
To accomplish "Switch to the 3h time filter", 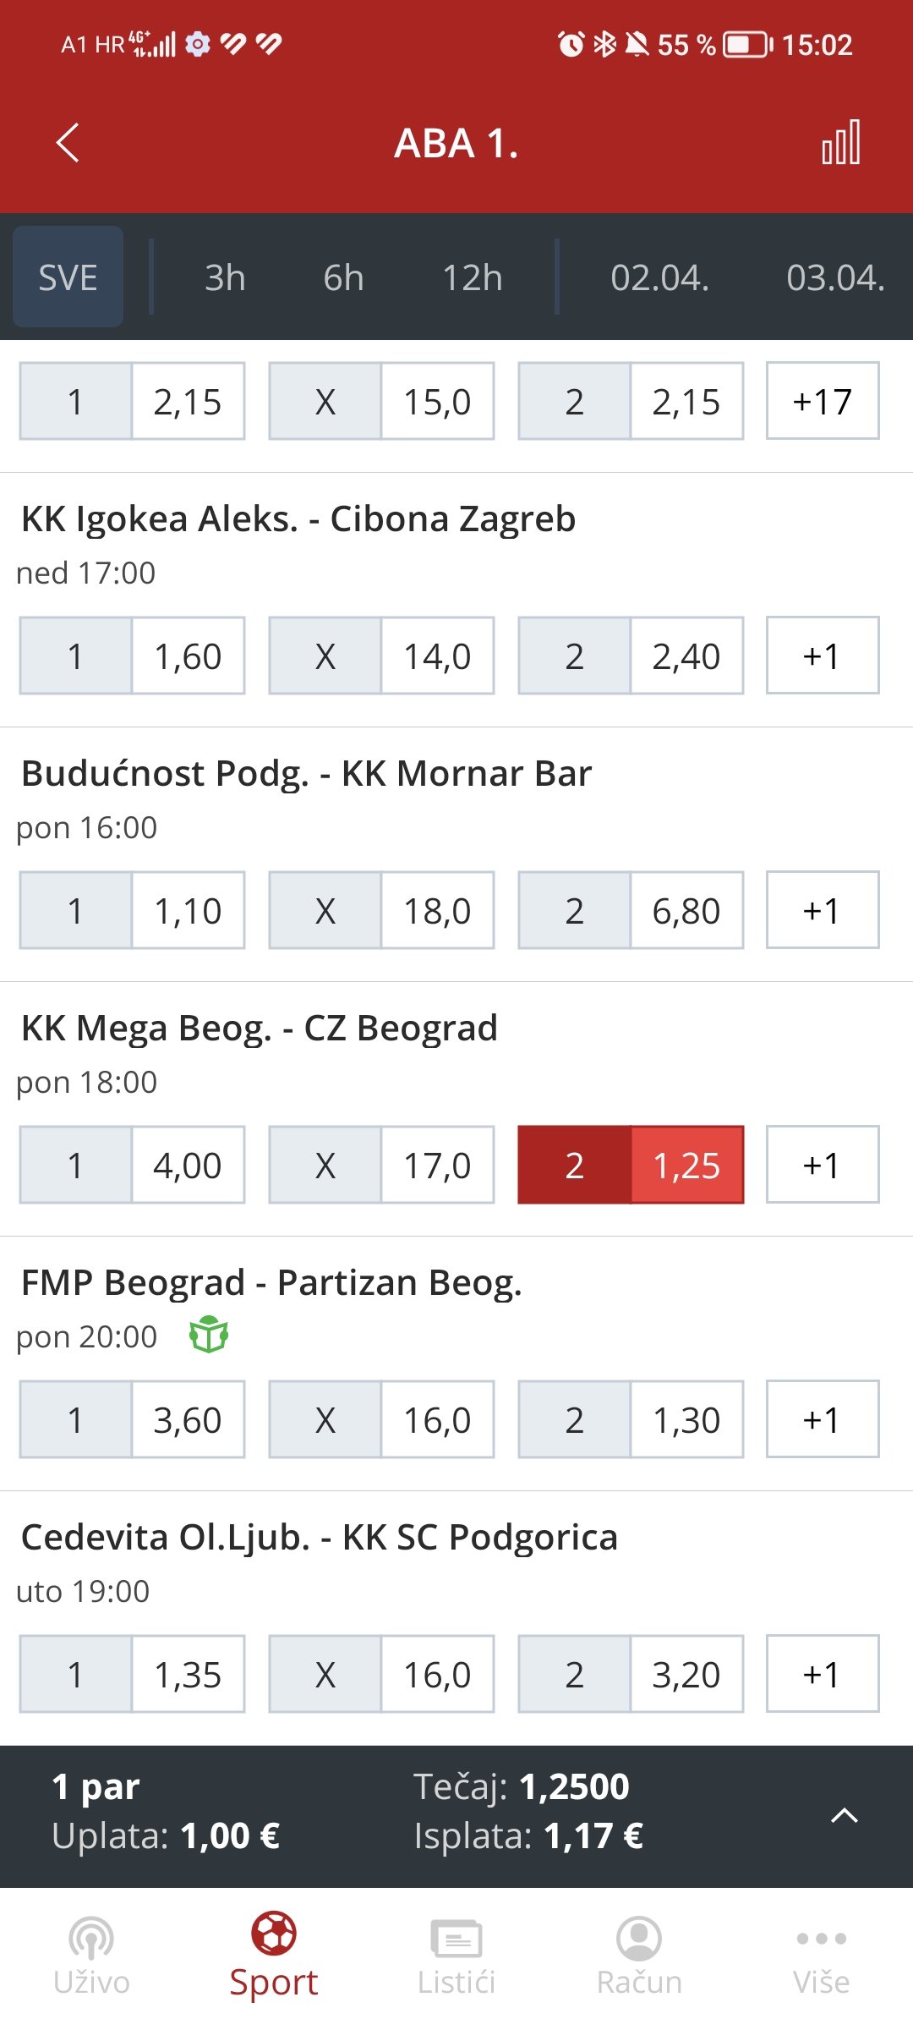I will [x=225, y=277].
